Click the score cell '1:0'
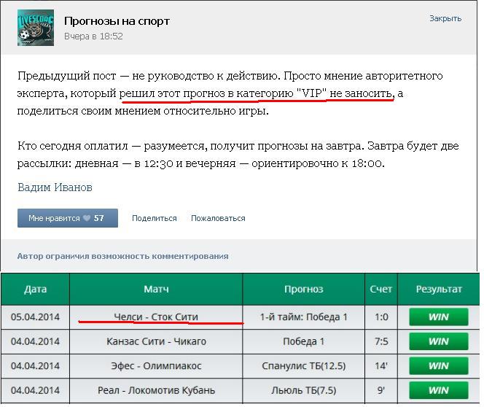The height and width of the screenshot is (407, 484). 381,317
